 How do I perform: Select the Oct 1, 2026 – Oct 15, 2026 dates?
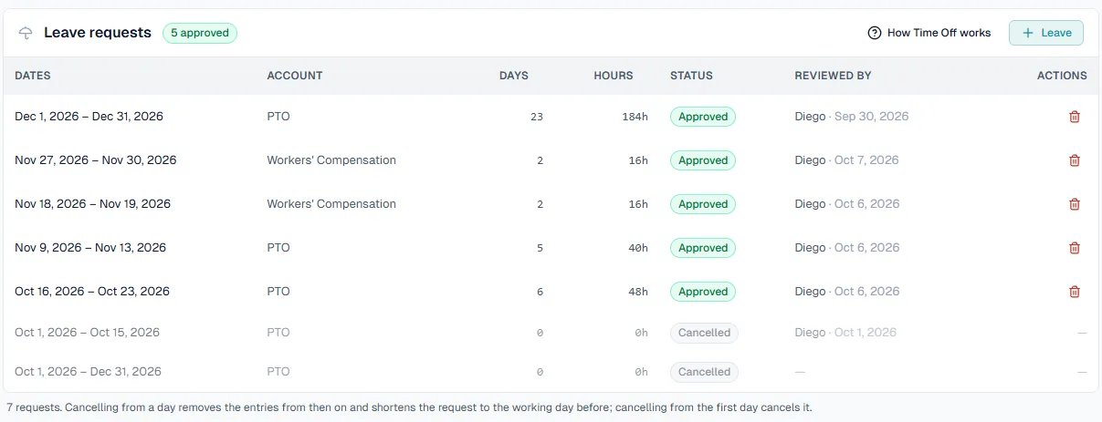click(87, 333)
